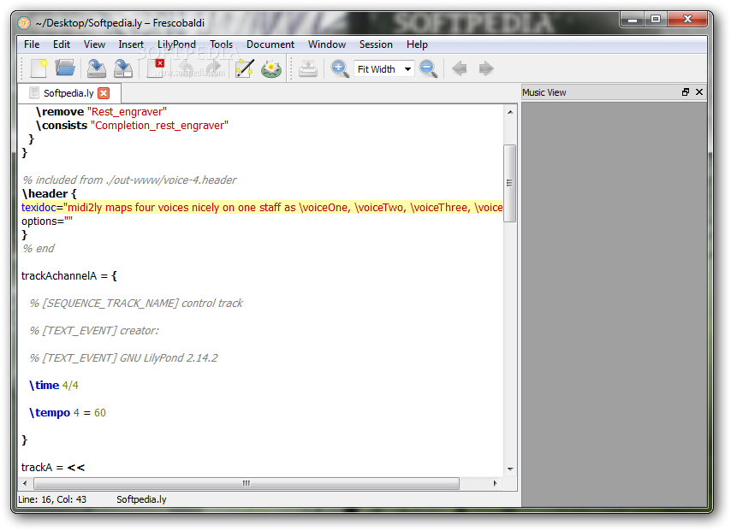The width and height of the screenshot is (731, 531).
Task: Open the Session menu
Action: (376, 44)
